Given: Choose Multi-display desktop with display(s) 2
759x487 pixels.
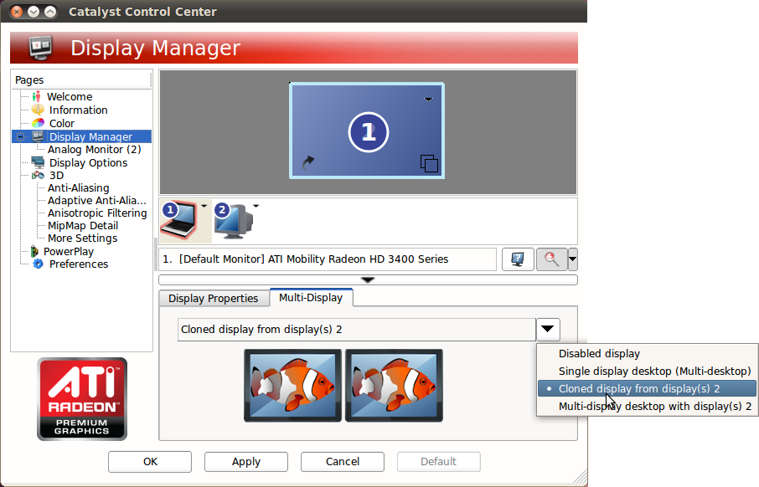Looking at the screenshot, I should click(x=648, y=406).
